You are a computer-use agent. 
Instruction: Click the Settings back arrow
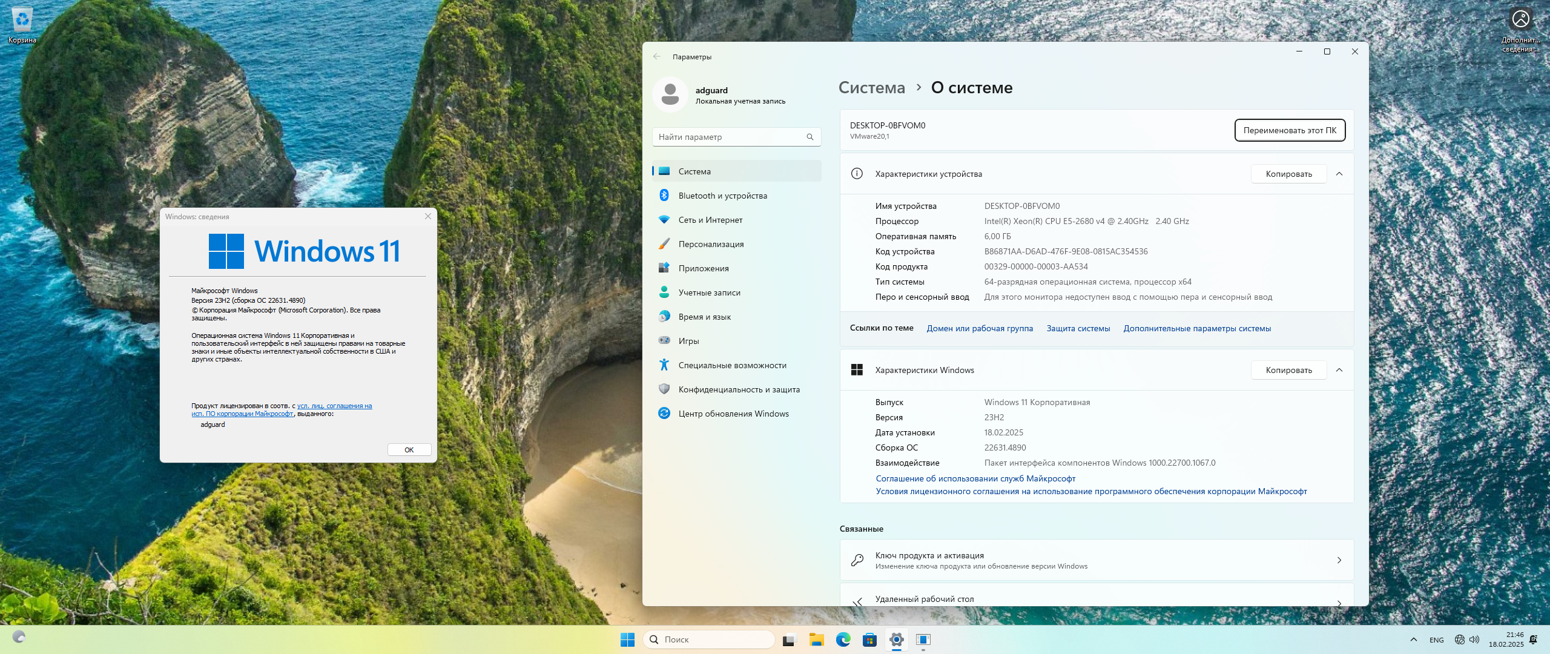[657, 56]
